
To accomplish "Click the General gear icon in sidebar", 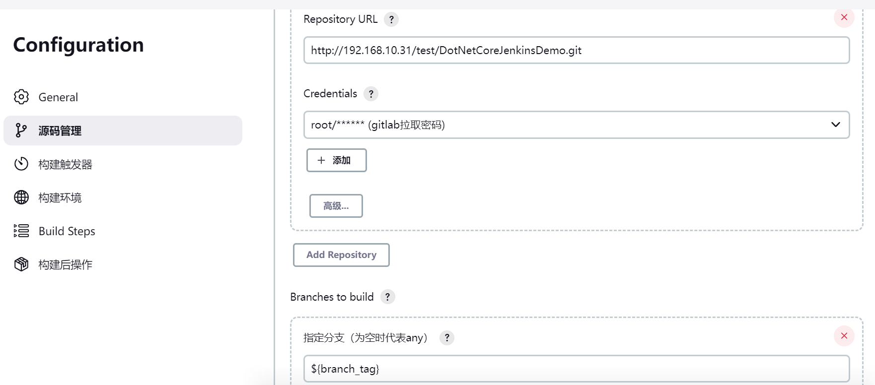I will point(21,97).
